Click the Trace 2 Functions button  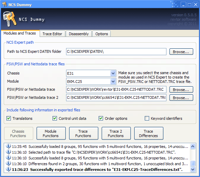116,133
